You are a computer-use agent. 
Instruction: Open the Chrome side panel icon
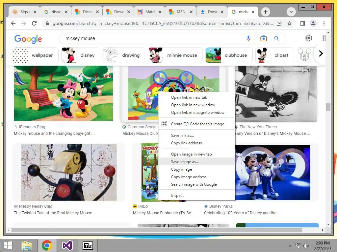[x=303, y=23]
